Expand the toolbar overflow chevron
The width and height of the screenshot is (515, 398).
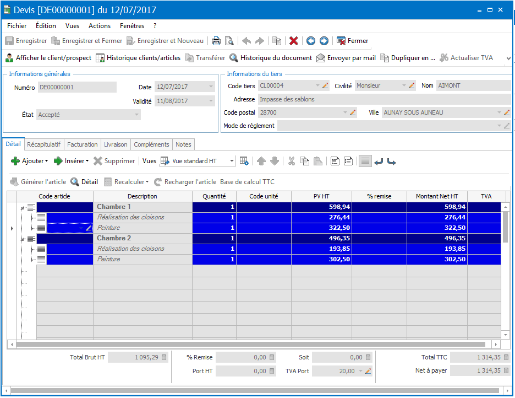[508, 58]
